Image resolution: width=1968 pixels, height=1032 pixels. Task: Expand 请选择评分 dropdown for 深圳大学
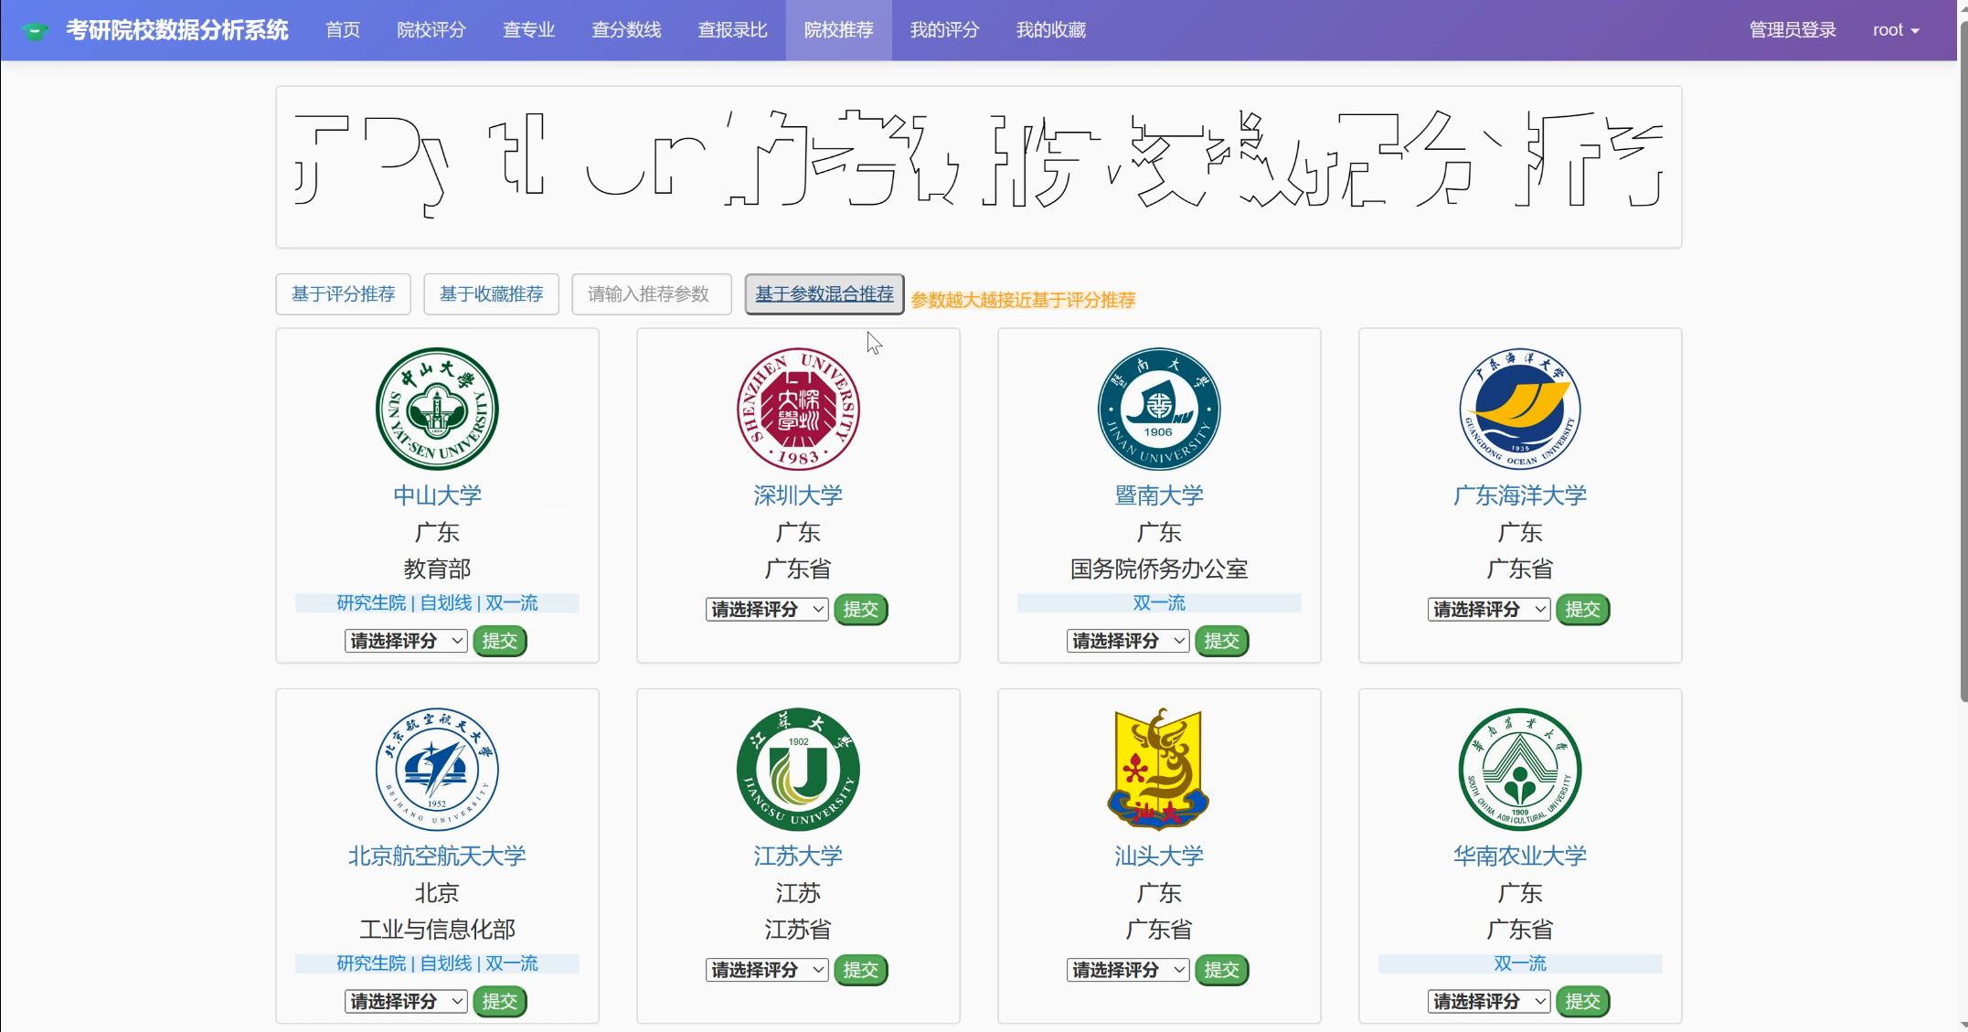coord(767,609)
